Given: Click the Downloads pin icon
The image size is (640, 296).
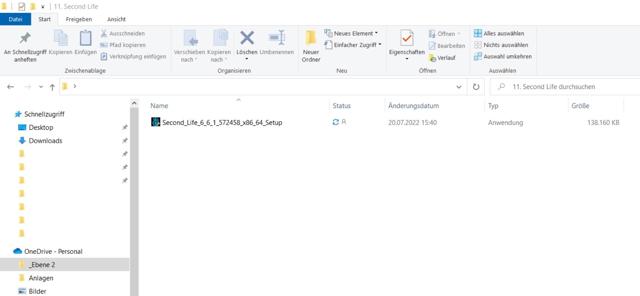Looking at the screenshot, I should (125, 140).
